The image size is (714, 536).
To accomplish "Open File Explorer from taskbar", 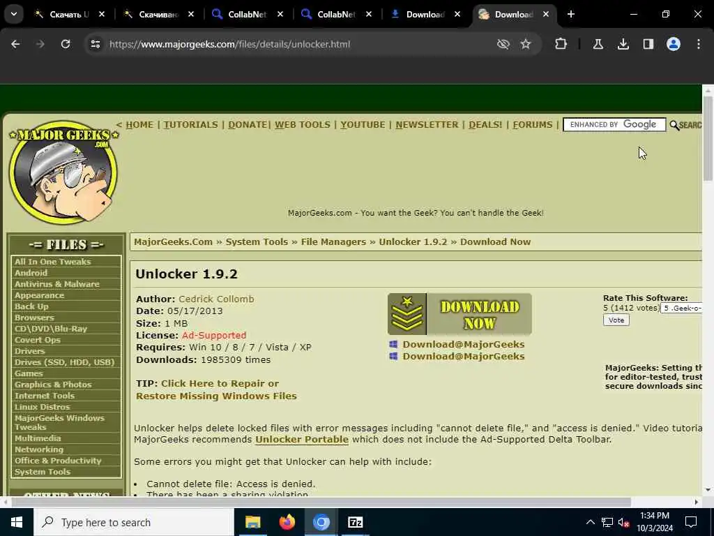I will pyautogui.click(x=252, y=522).
